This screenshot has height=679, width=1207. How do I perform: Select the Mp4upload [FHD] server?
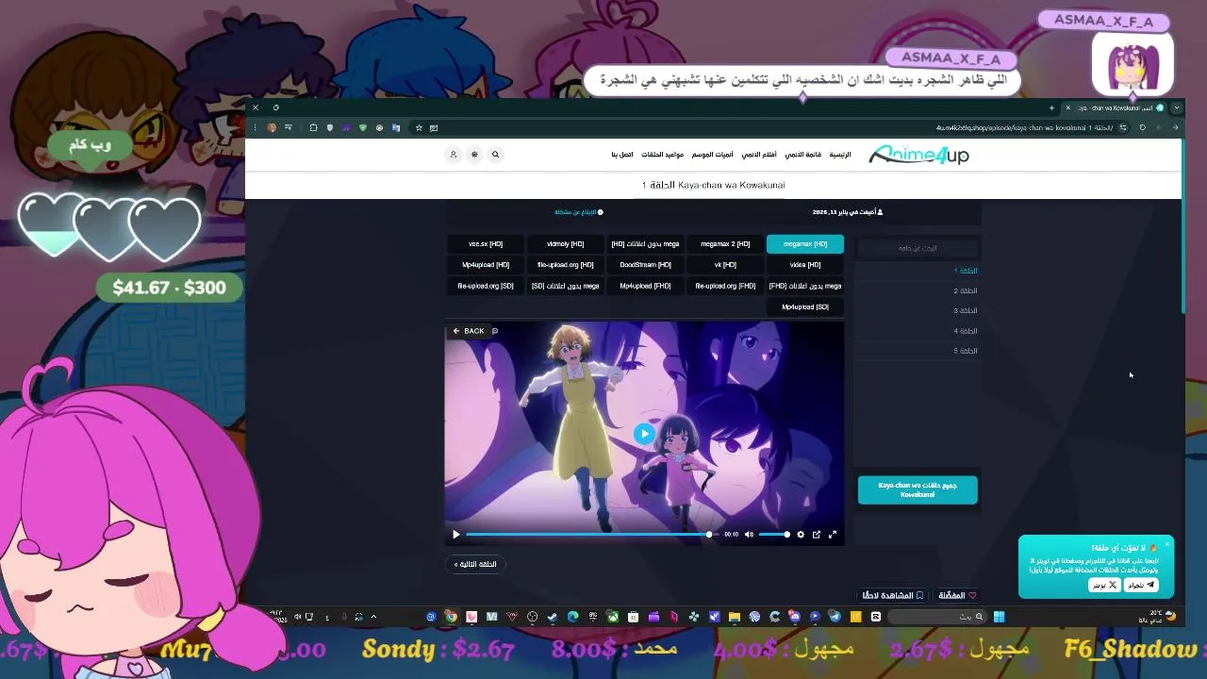coord(646,286)
